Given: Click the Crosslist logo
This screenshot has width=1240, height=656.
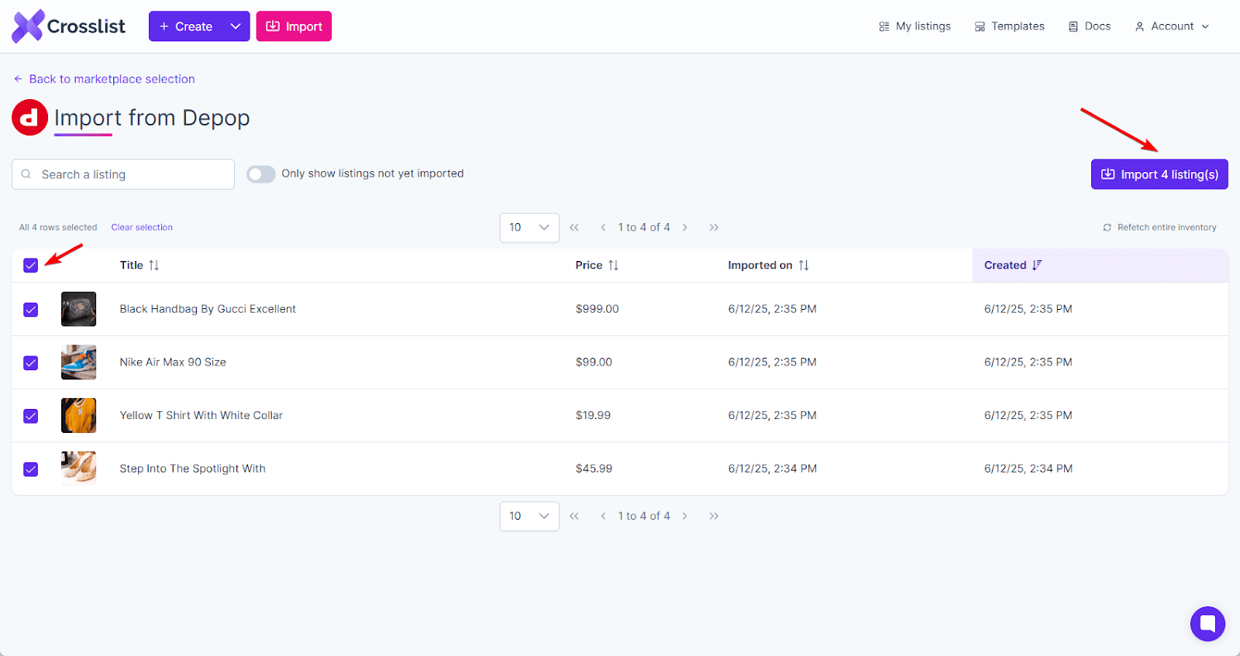Looking at the screenshot, I should [68, 26].
